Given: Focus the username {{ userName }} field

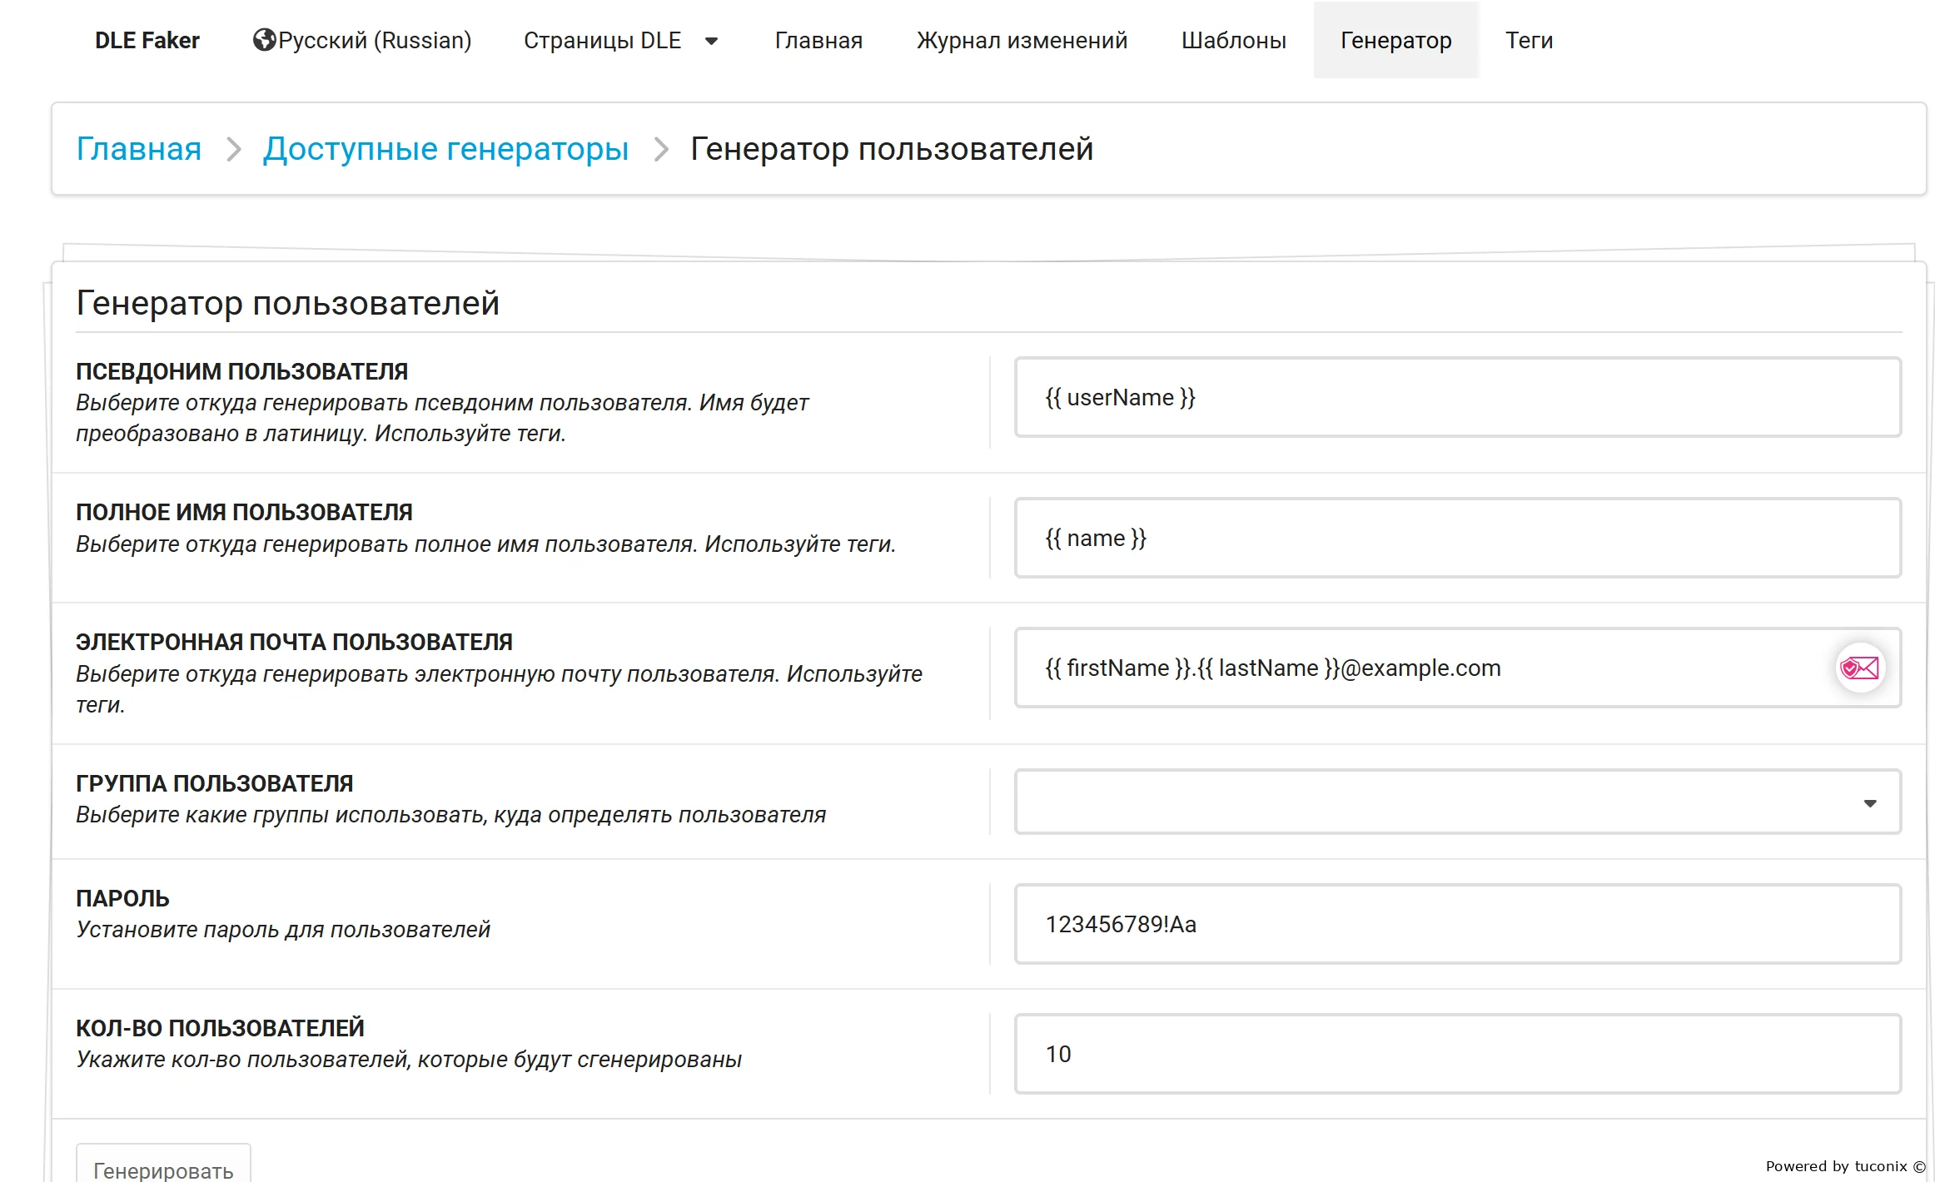Looking at the screenshot, I should point(1457,397).
